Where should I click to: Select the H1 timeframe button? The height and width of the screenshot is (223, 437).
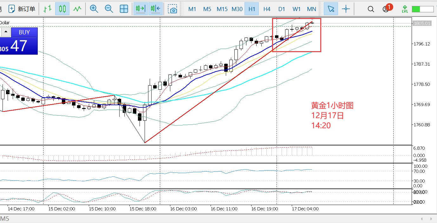click(x=252, y=9)
